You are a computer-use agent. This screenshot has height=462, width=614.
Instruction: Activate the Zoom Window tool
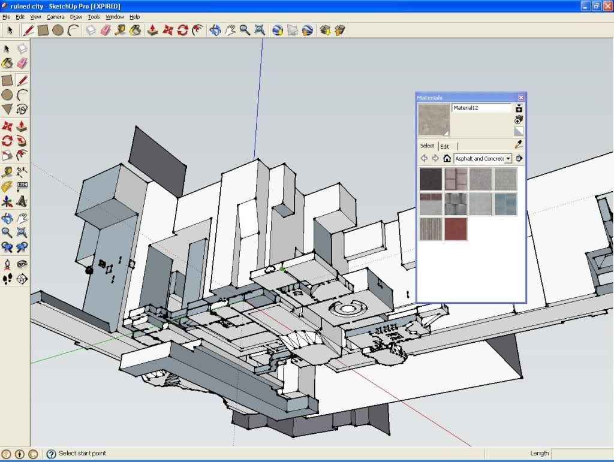point(22,232)
